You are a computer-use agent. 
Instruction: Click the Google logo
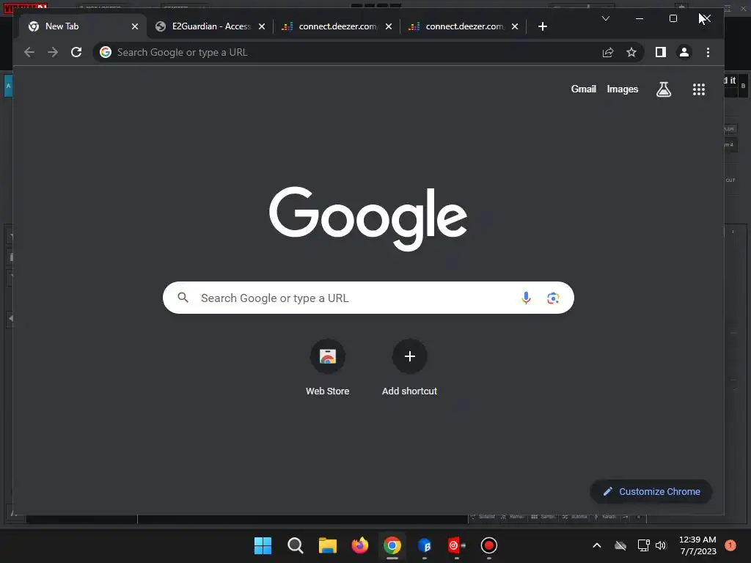pos(368,218)
